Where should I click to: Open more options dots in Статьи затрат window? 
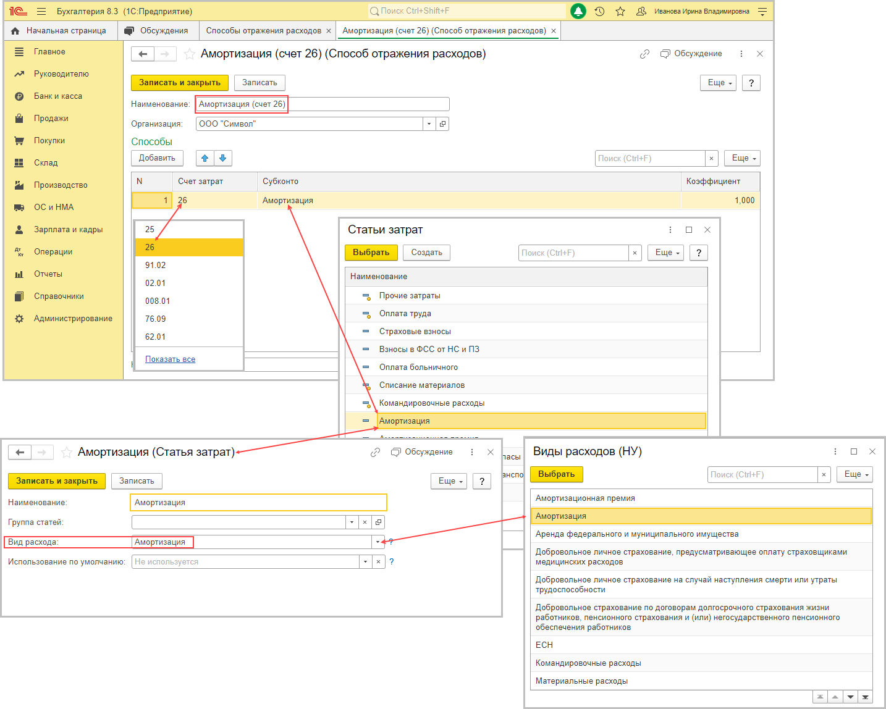click(670, 230)
